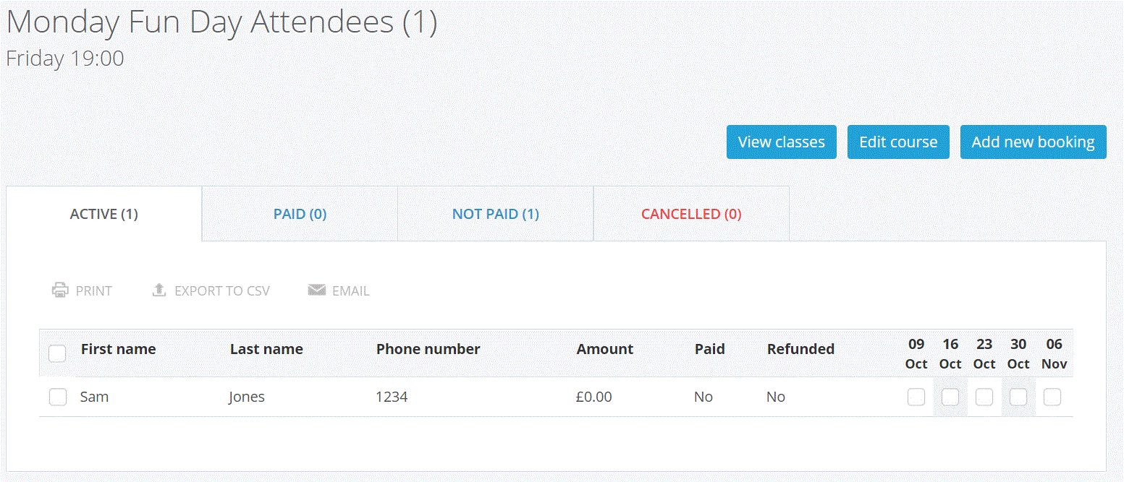Screen dimensions: 1124x482
Task: Mark attendance for 06 Nov
Action: 1052,397
